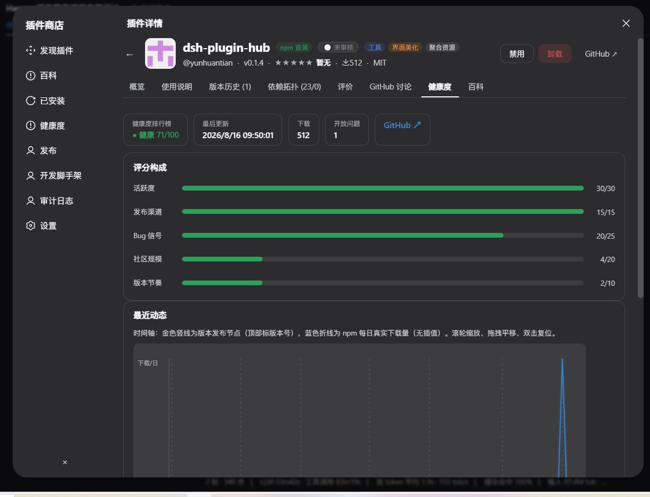Click the 开发脚手架 person icon
This screenshot has width=650, height=497.
coord(31,176)
